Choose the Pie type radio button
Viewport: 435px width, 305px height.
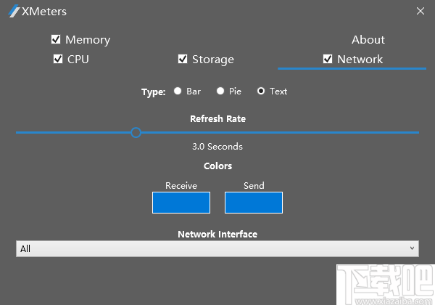220,91
